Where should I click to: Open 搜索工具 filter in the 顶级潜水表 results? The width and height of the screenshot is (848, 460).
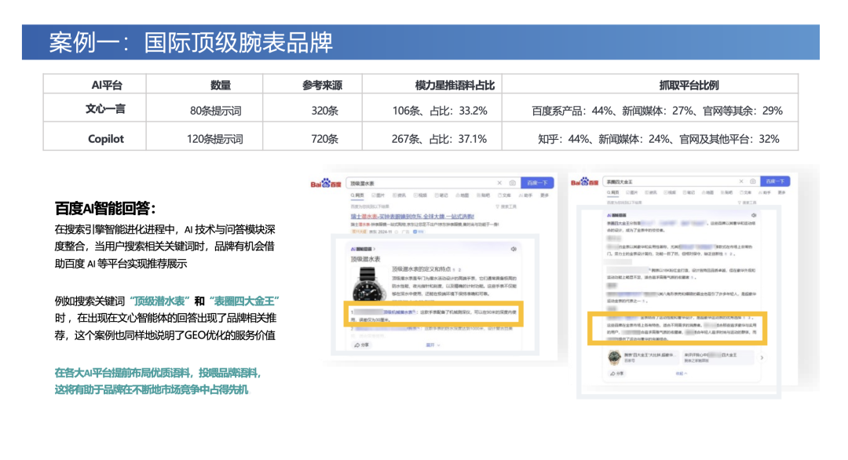click(506, 206)
